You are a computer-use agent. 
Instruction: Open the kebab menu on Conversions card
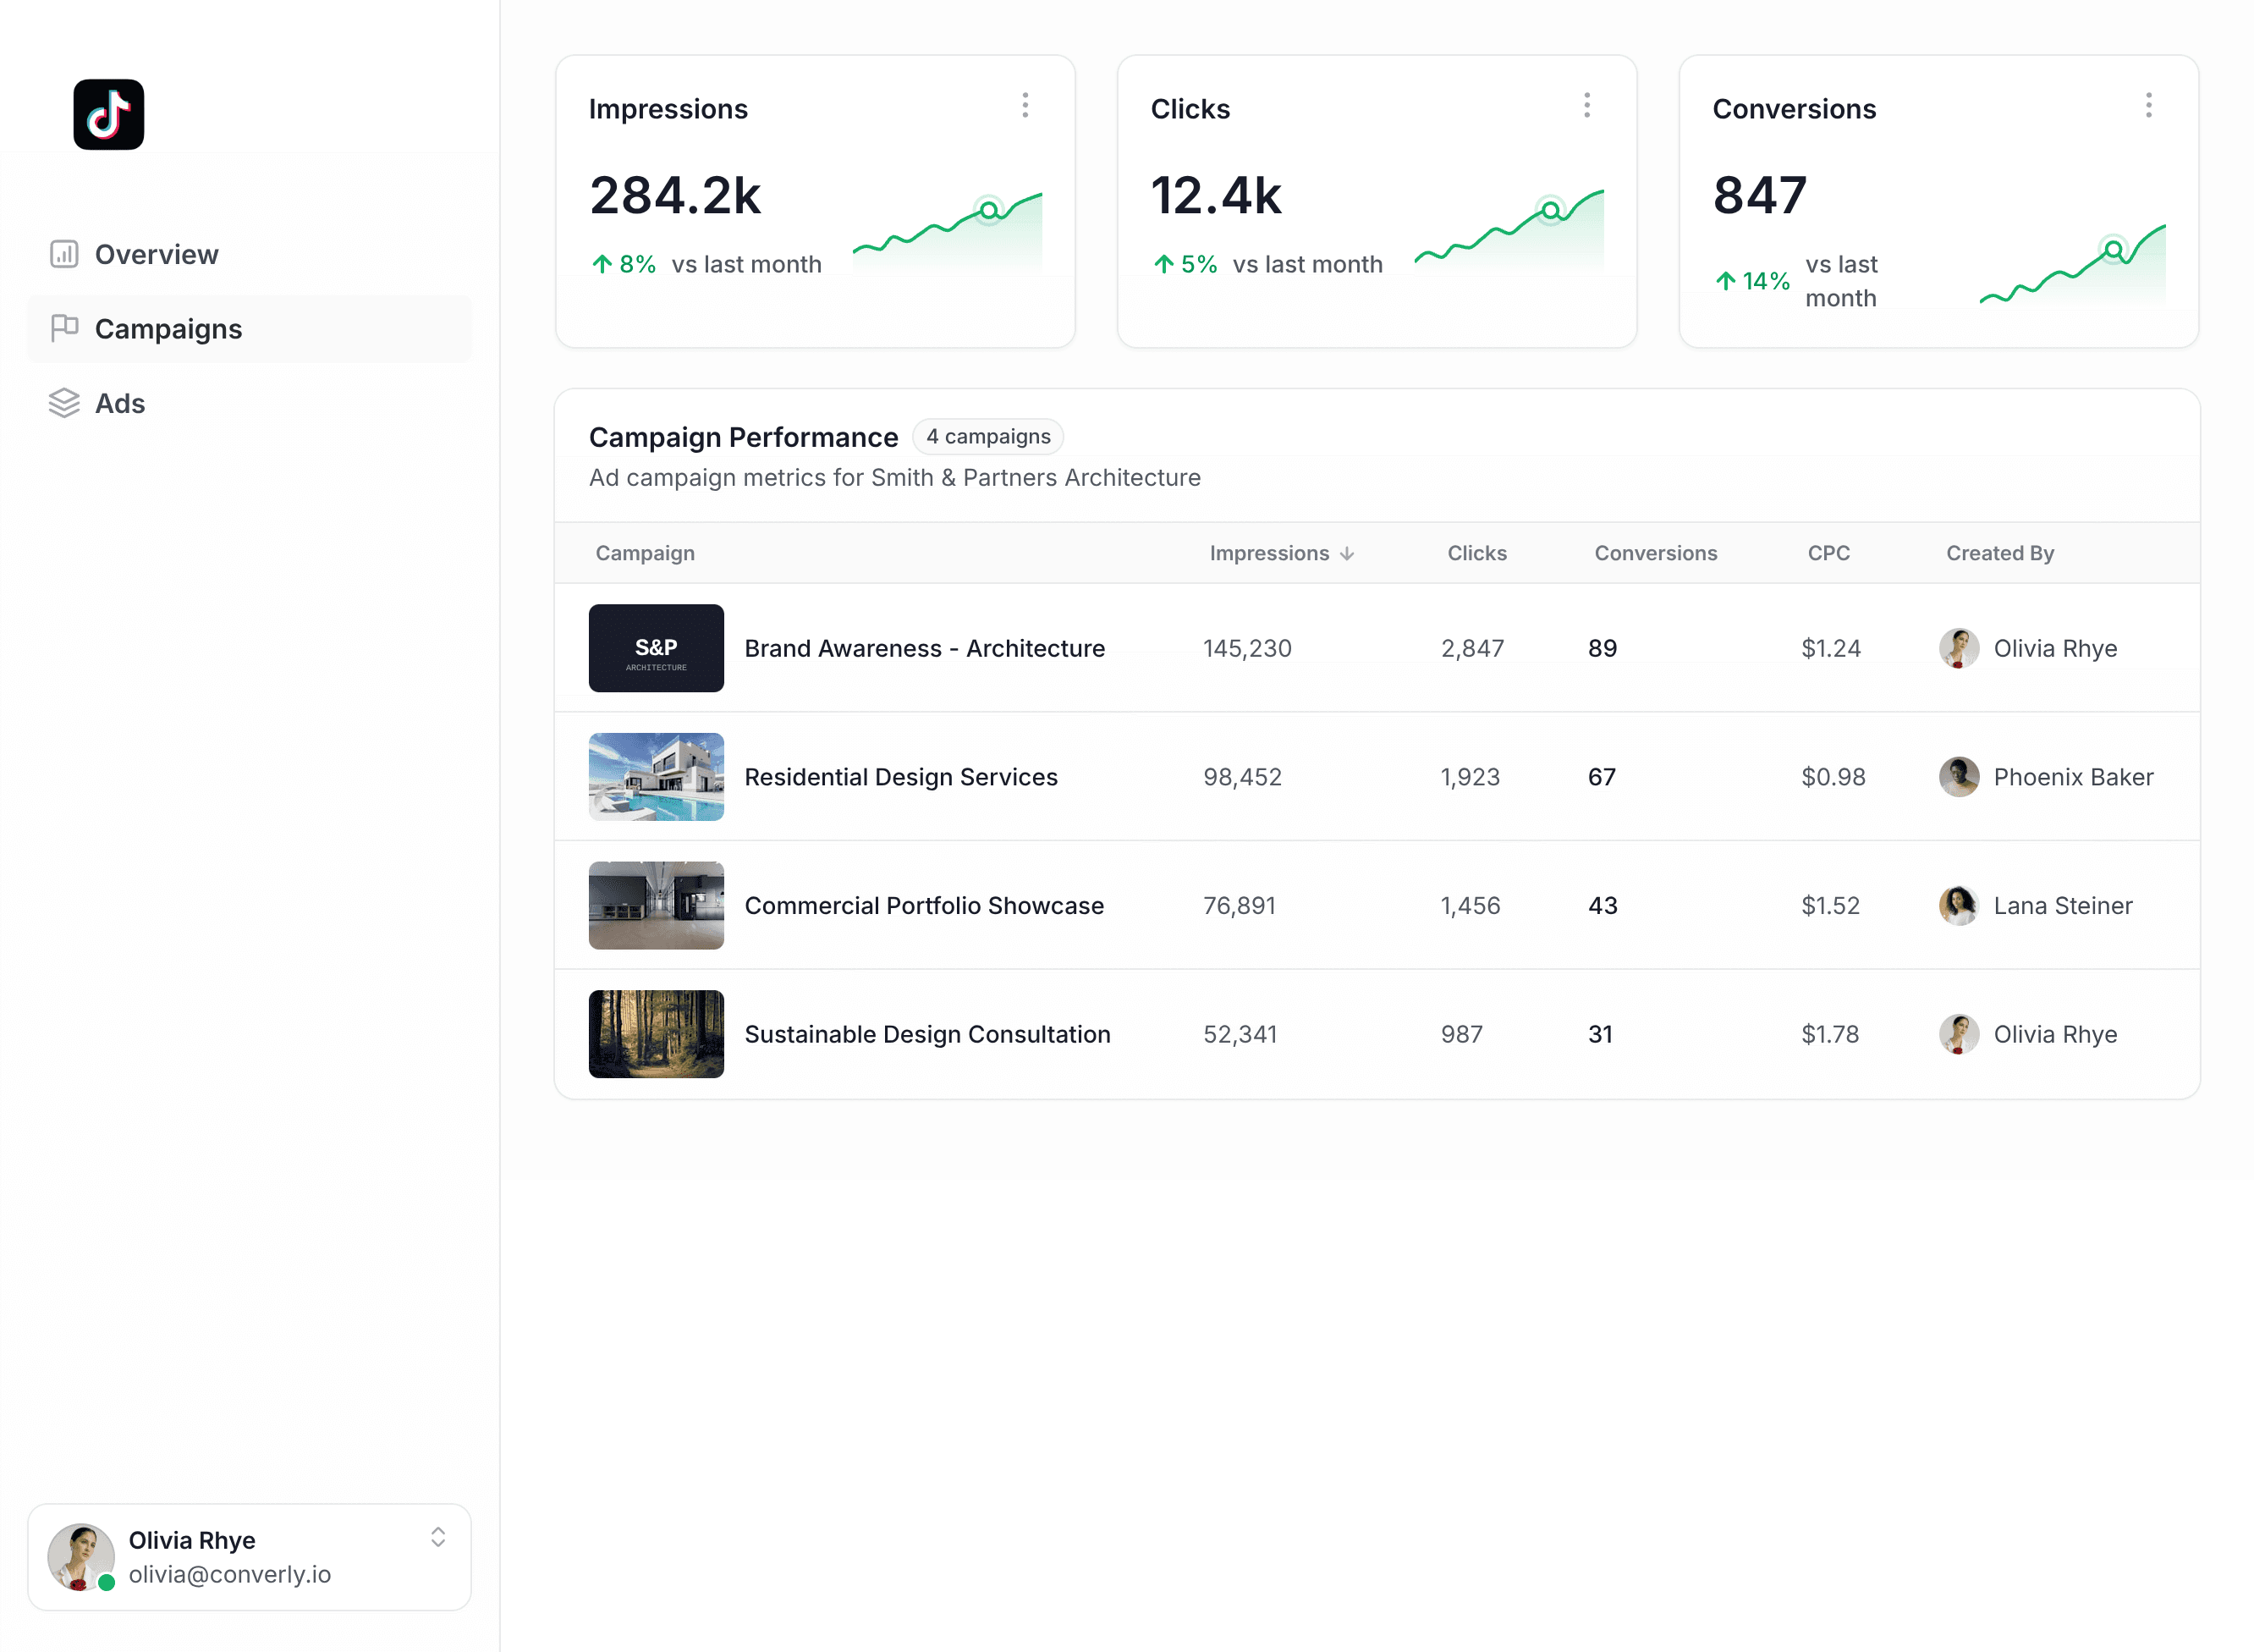2149,105
